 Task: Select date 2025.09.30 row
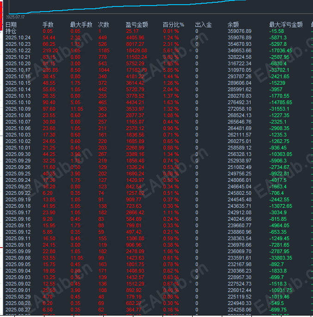(x=18, y=154)
